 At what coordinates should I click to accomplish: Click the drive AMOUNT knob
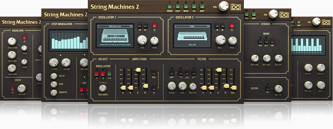[21, 88]
